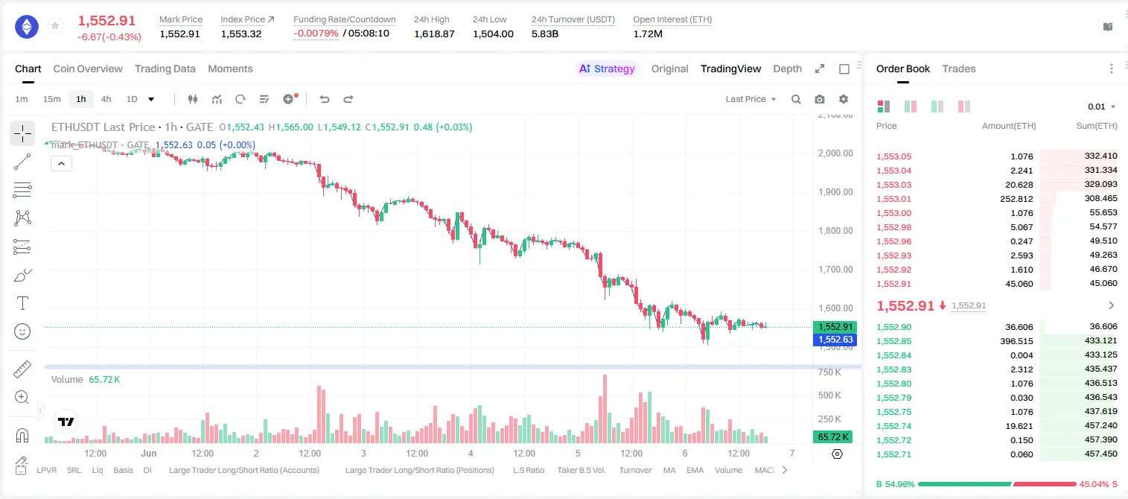Viewport: 1128px width, 499px height.
Task: Open chart settings gear icon
Action: [844, 99]
